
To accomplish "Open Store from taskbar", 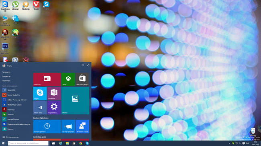I will tap(74, 143).
